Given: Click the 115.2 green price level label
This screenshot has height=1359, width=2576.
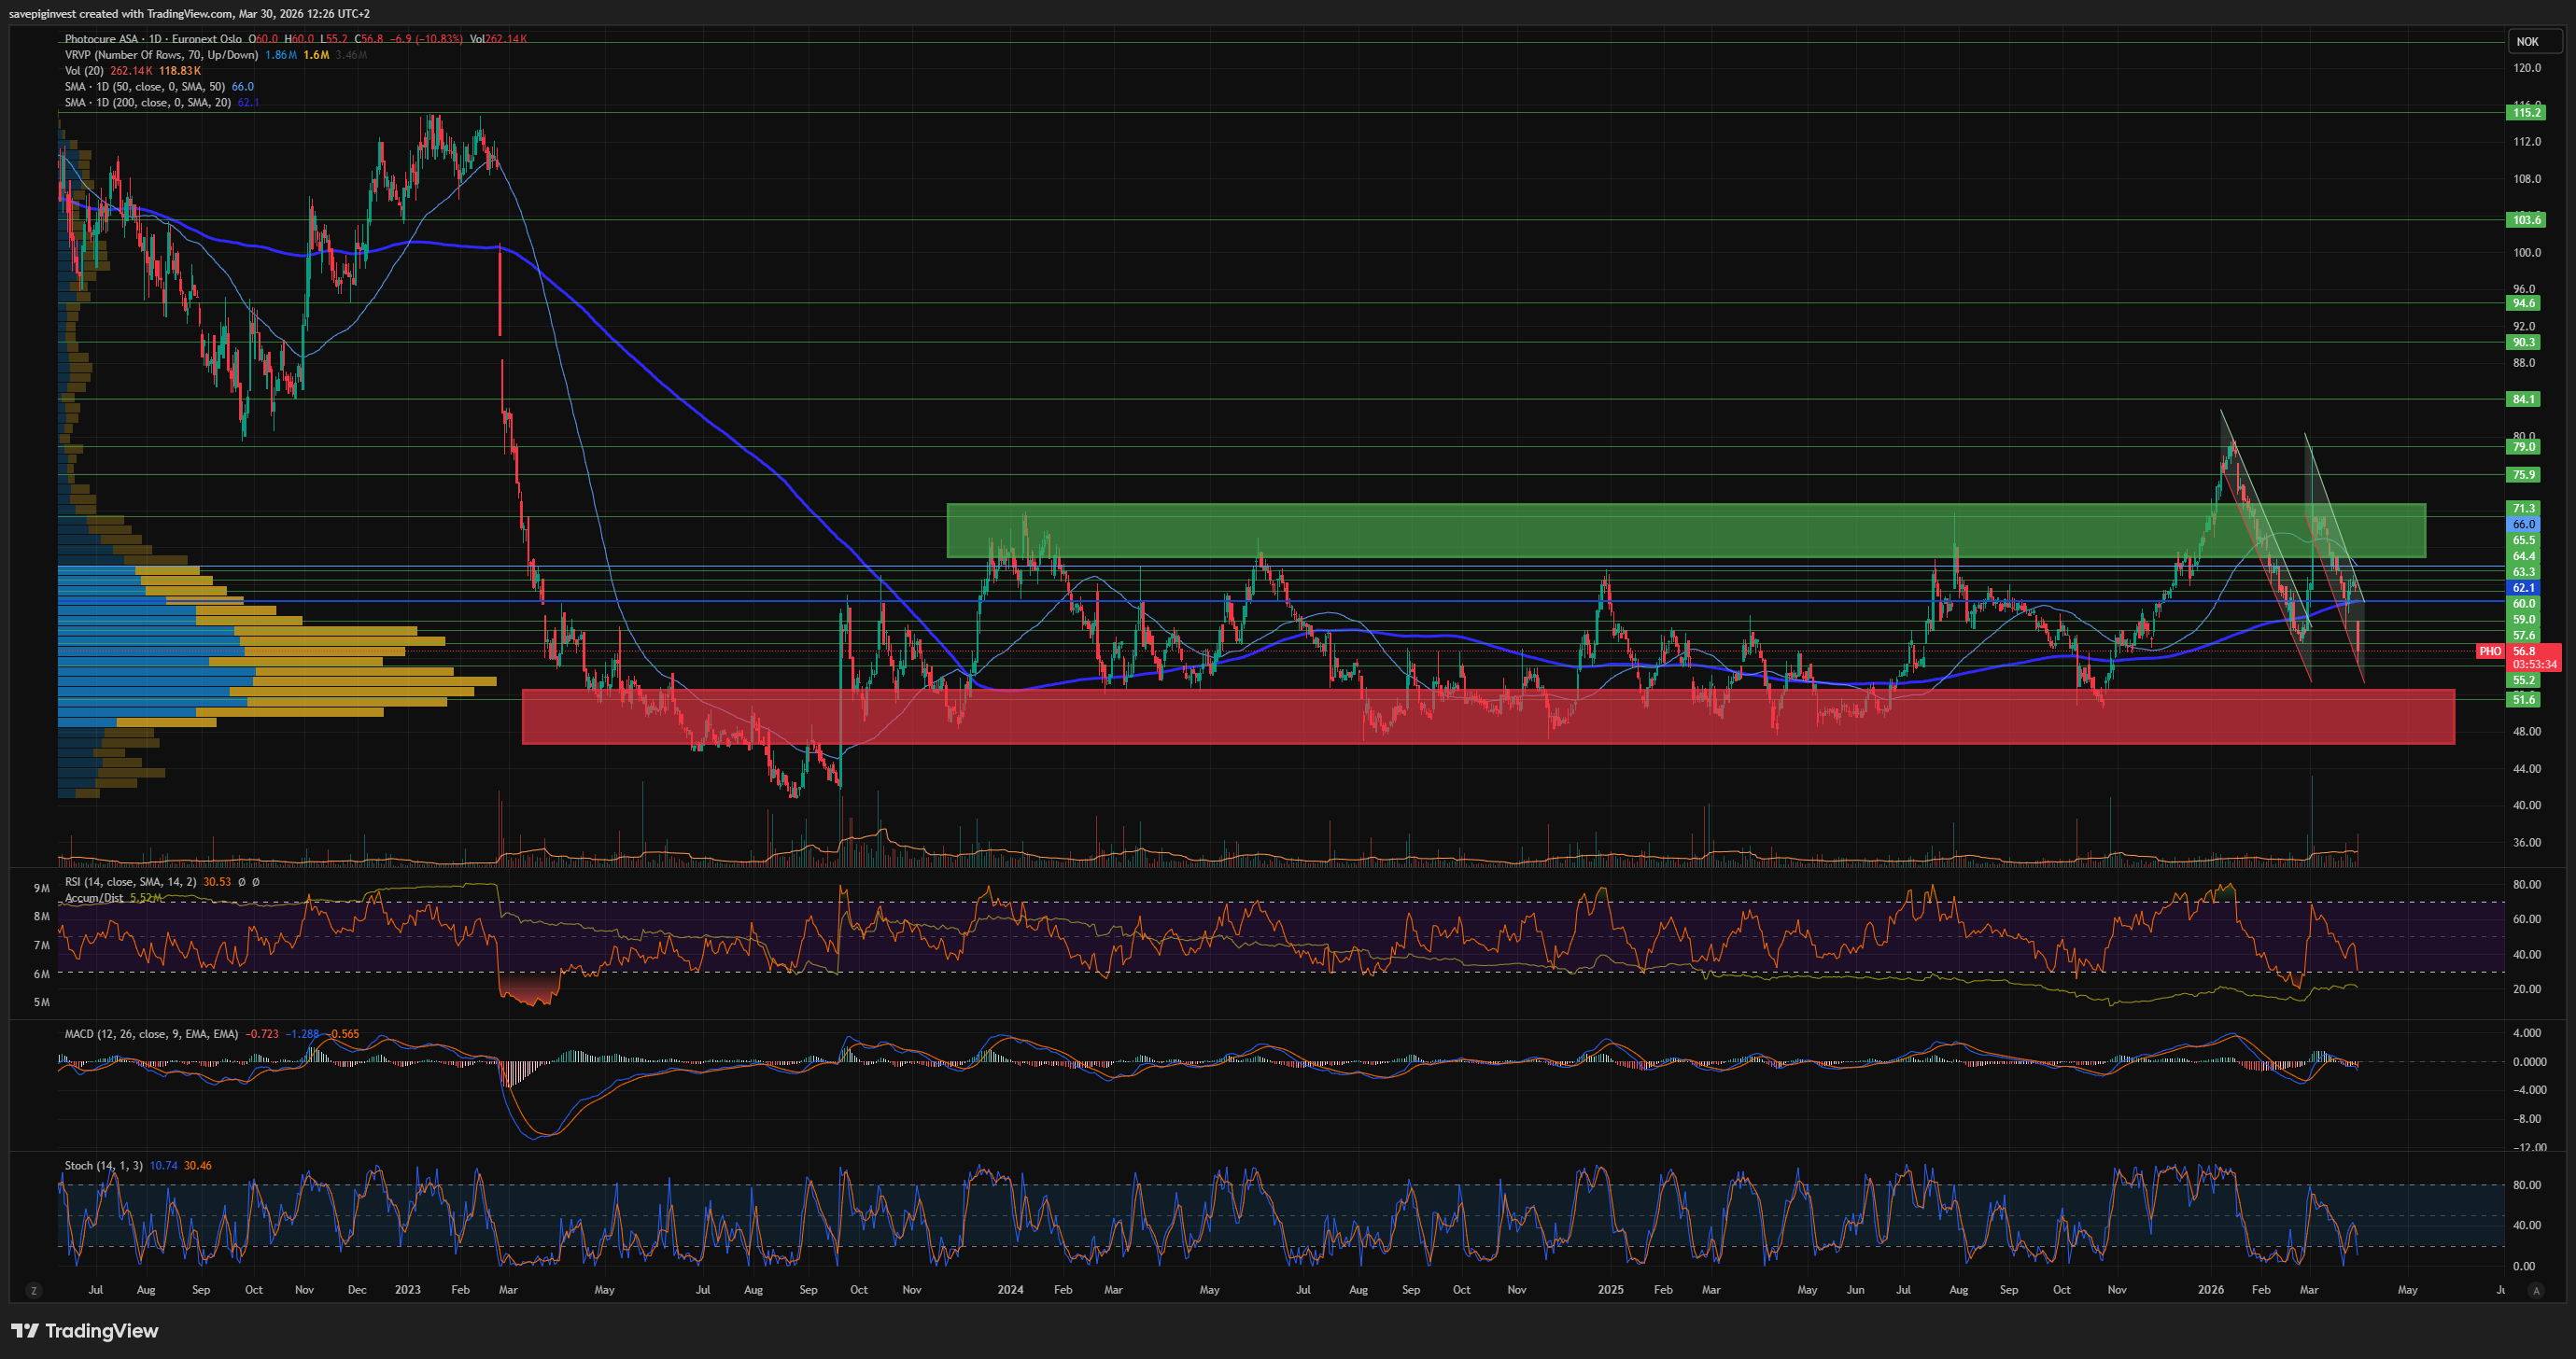Looking at the screenshot, I should click(2526, 112).
